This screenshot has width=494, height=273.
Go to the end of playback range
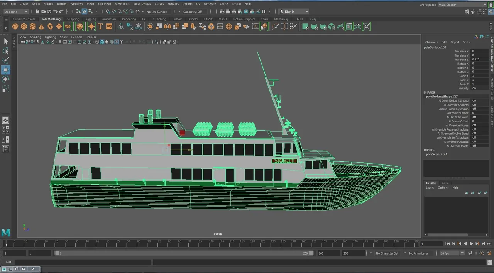coord(489,243)
